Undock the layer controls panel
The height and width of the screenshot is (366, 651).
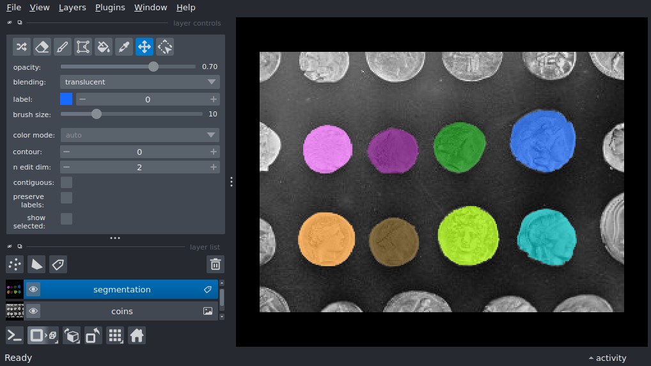coord(20,23)
